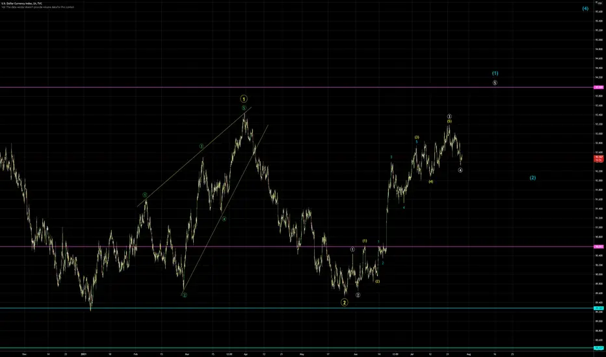606x357 pixels.
Task: Click the blue (2) projection label
Action: tap(533, 178)
